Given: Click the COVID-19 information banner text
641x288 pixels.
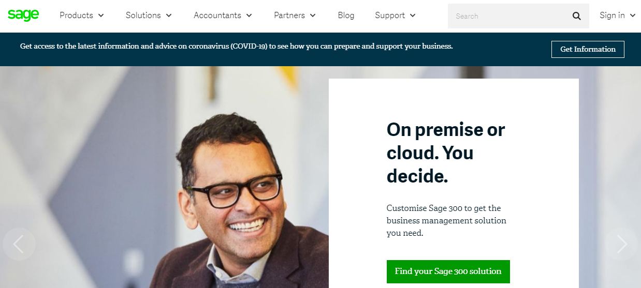Looking at the screenshot, I should 236,46.
